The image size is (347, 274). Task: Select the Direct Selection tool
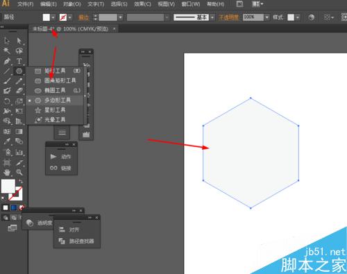click(19, 41)
